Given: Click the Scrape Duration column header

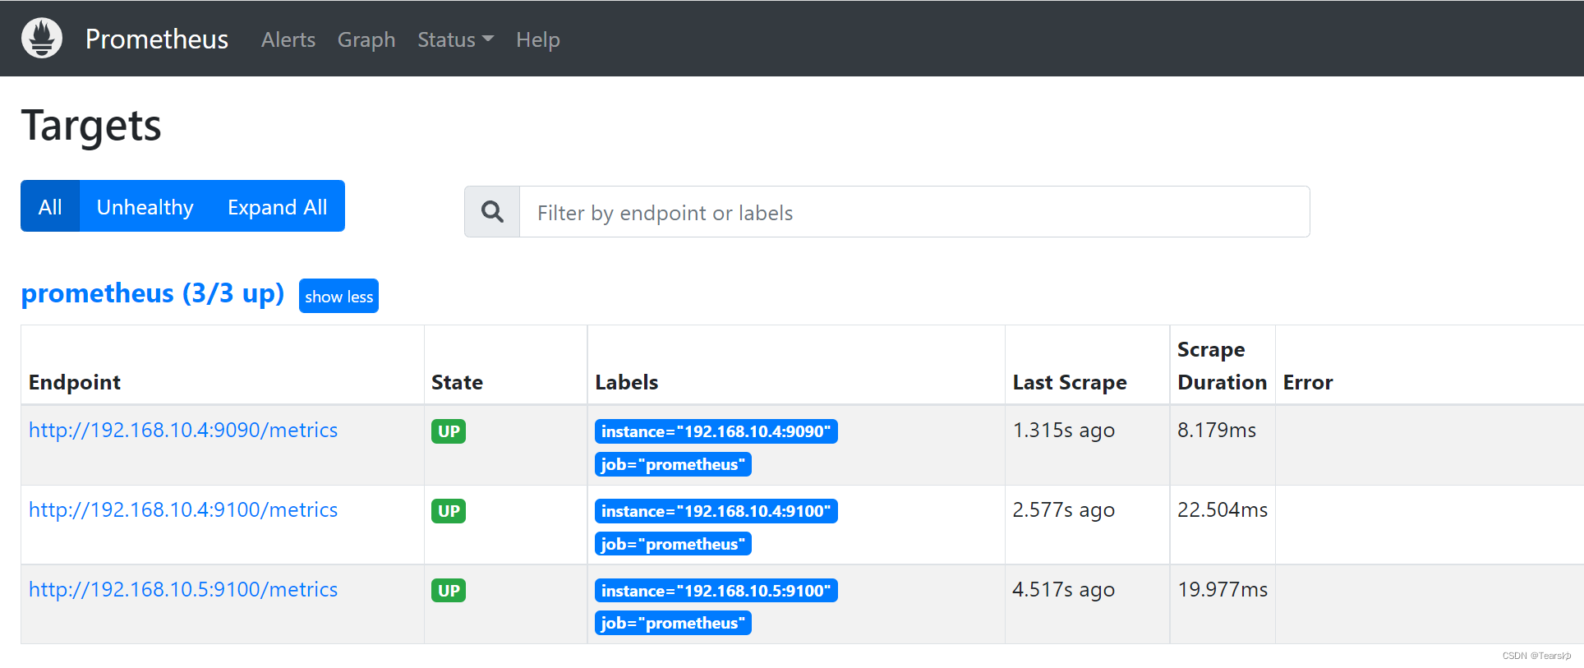Looking at the screenshot, I should click(1222, 366).
